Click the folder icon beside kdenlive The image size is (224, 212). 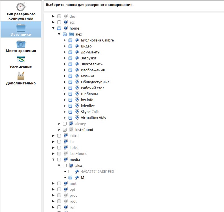(77, 106)
